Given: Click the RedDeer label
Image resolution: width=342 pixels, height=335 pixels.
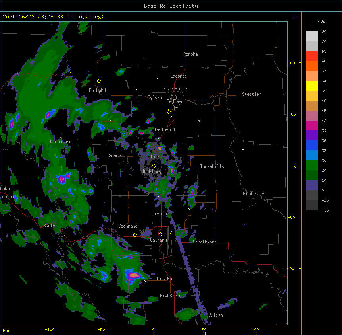Looking at the screenshot, I should pyautogui.click(x=175, y=101).
